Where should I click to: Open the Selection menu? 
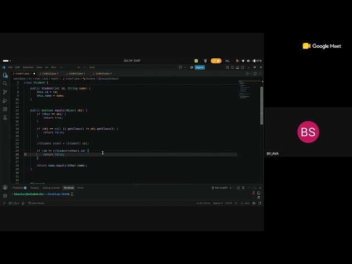28,67
